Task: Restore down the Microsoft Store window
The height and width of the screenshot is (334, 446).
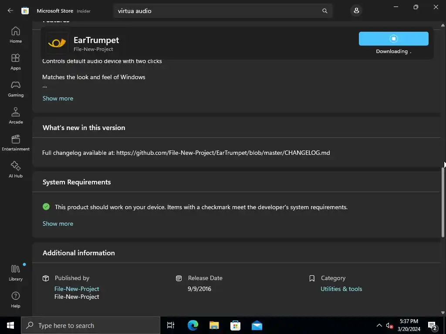Action: click(x=416, y=7)
